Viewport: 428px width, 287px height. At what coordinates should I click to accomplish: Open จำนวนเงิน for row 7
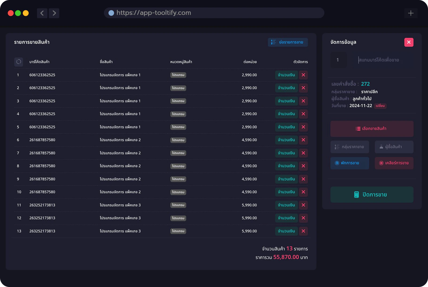tap(286, 153)
